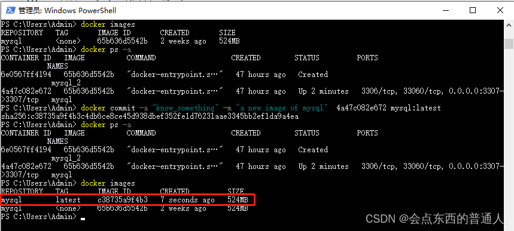This screenshot has width=514, height=231.
Task: Click 'STATUS' header in second ps listing
Action: (x=307, y=133)
